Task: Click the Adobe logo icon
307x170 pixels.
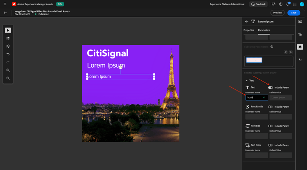Action: click(14, 4)
